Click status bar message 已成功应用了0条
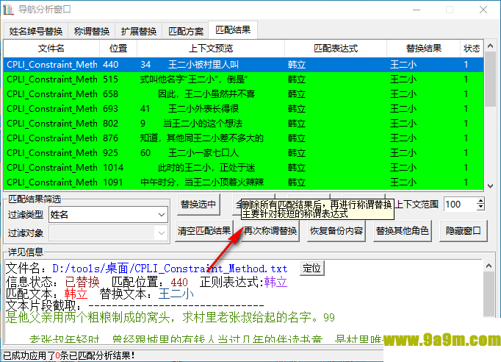Image resolution: width=501 pixels, height=362 pixels. point(69,355)
